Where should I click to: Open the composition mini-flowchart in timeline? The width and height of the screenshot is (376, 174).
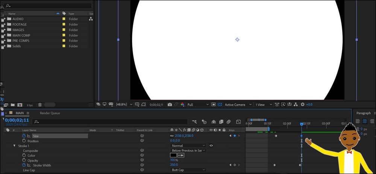pos(194,122)
